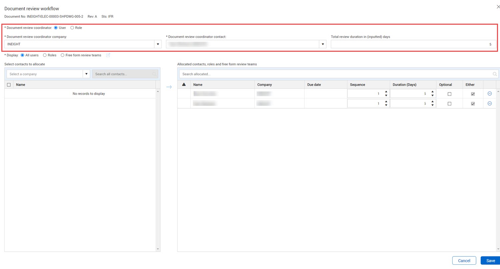Open the coordinator company dropdown
Viewport: 500px width, 269px height.
coord(158,44)
